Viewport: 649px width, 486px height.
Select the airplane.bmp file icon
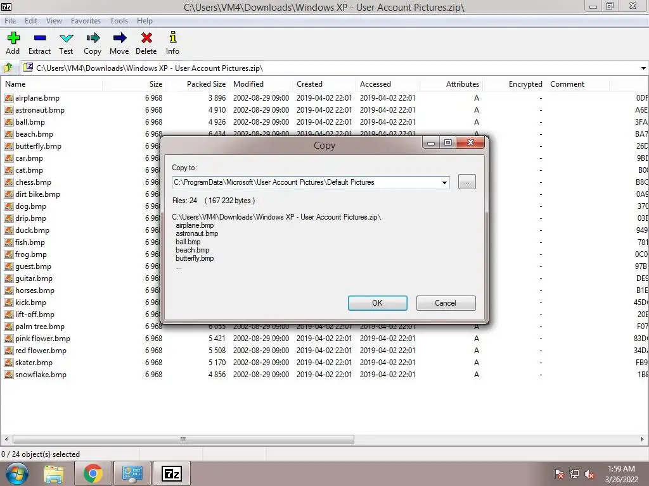(9, 98)
